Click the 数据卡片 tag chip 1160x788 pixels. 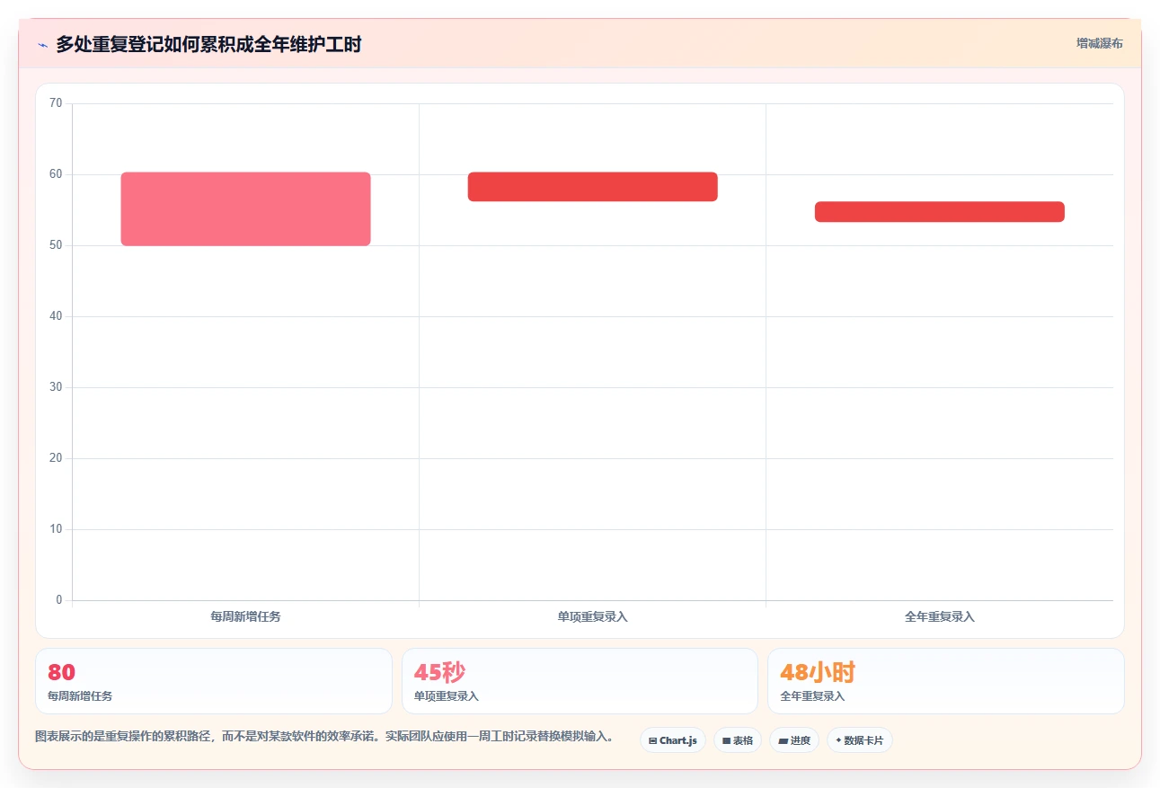860,740
